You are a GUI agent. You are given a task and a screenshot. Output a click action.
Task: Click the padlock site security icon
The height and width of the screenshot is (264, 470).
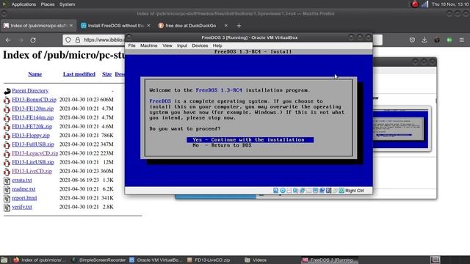click(78, 40)
